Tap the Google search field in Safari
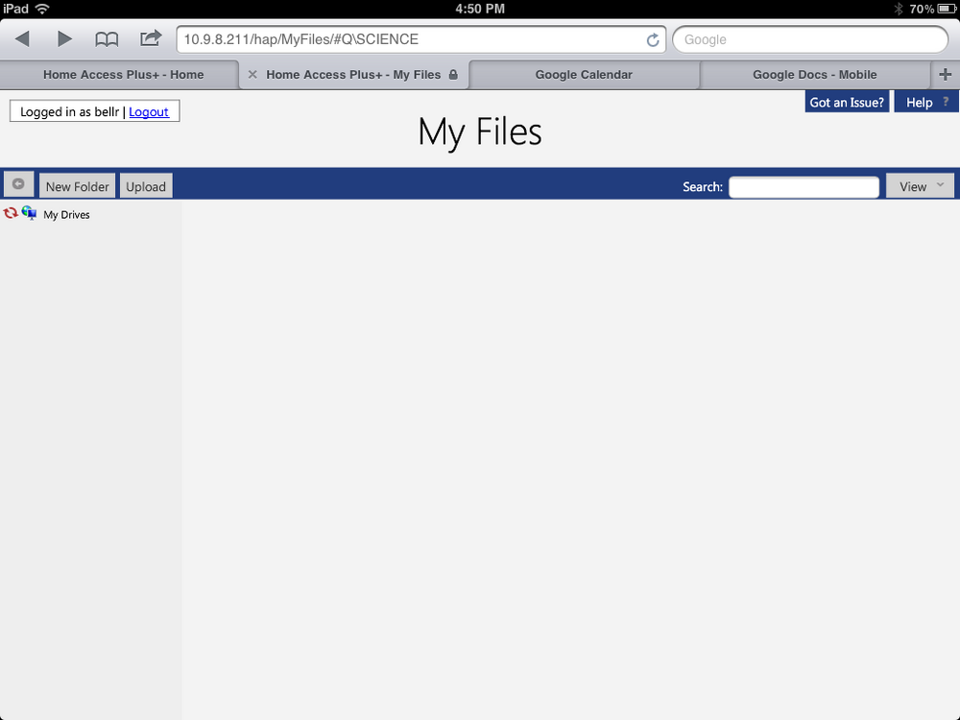The height and width of the screenshot is (720, 960). (x=810, y=39)
